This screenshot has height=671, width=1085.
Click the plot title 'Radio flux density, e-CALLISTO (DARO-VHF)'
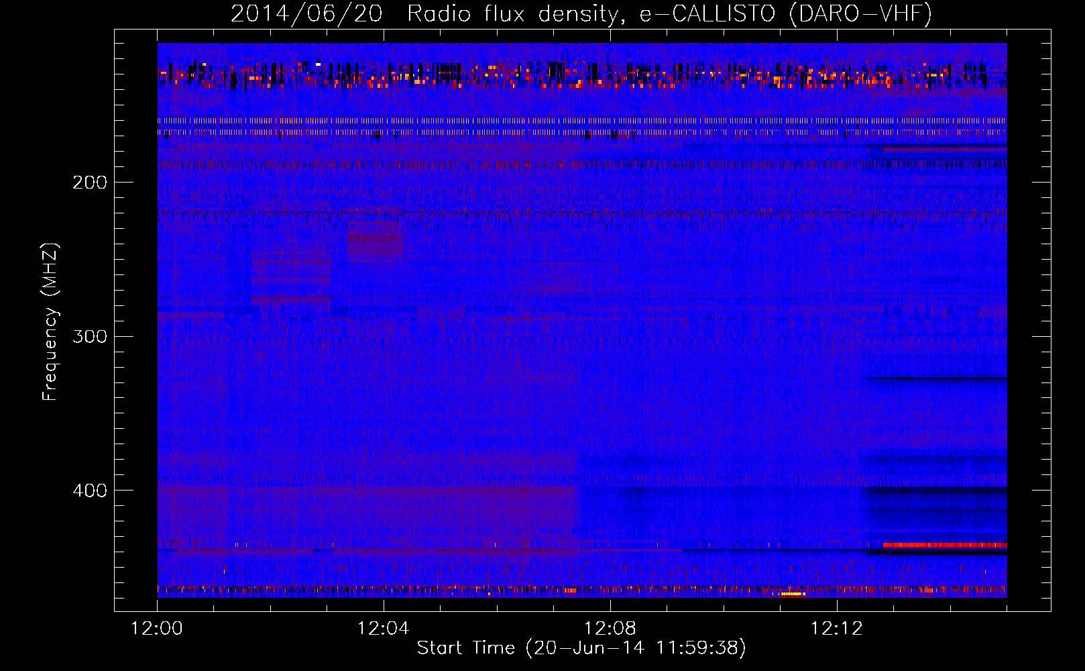coord(669,13)
